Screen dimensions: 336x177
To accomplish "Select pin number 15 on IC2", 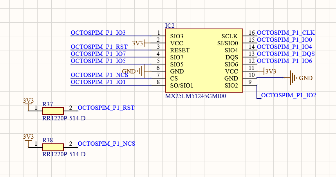I will click(x=251, y=40).
